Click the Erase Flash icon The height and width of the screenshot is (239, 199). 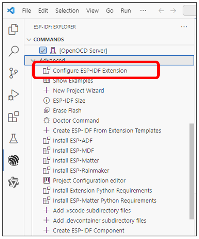46,111
